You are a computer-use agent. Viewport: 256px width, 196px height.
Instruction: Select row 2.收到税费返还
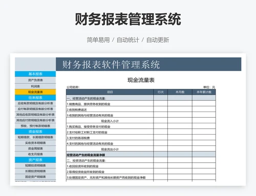pos(141,110)
